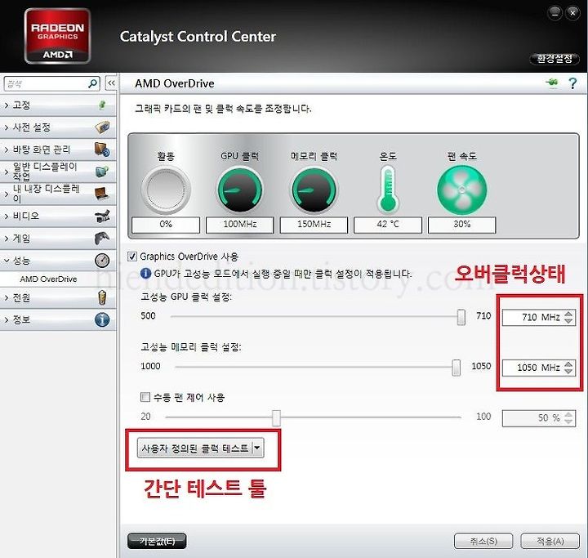Screen dimensions: 588x558
Task: Click the 취소(S) cancel button
Action: point(483,541)
